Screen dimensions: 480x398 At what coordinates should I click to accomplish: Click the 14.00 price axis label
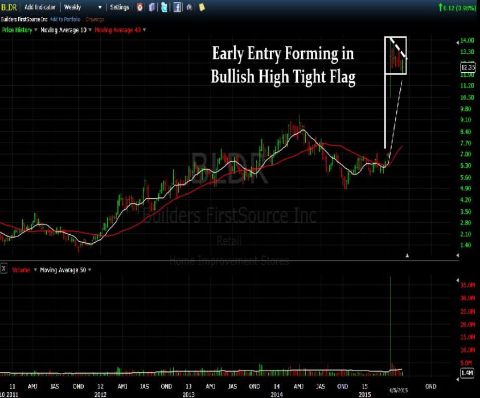point(467,40)
